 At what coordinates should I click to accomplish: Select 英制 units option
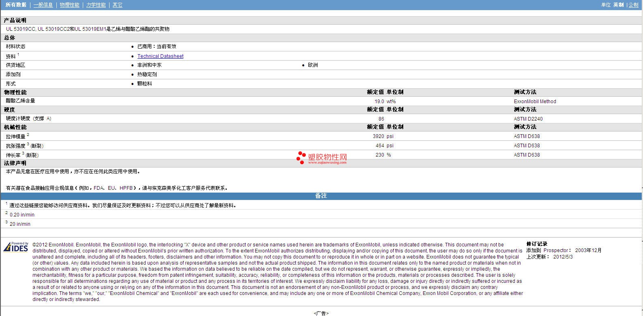click(x=619, y=5)
